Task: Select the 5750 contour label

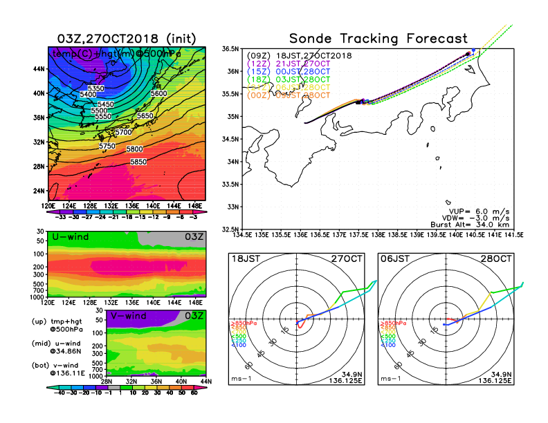Action: (107, 146)
